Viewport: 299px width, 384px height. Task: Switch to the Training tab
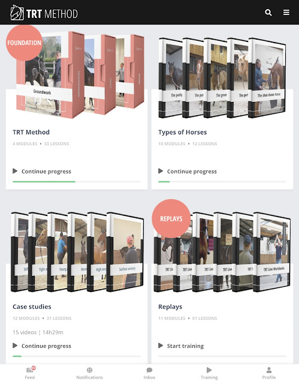pos(209,373)
